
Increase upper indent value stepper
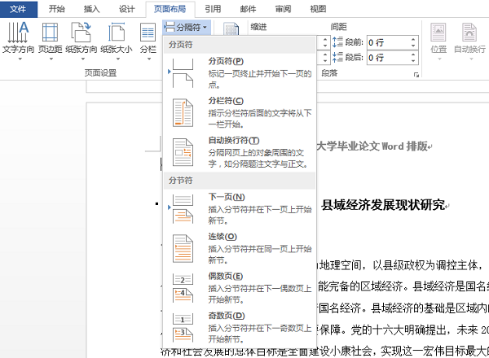click(x=325, y=39)
